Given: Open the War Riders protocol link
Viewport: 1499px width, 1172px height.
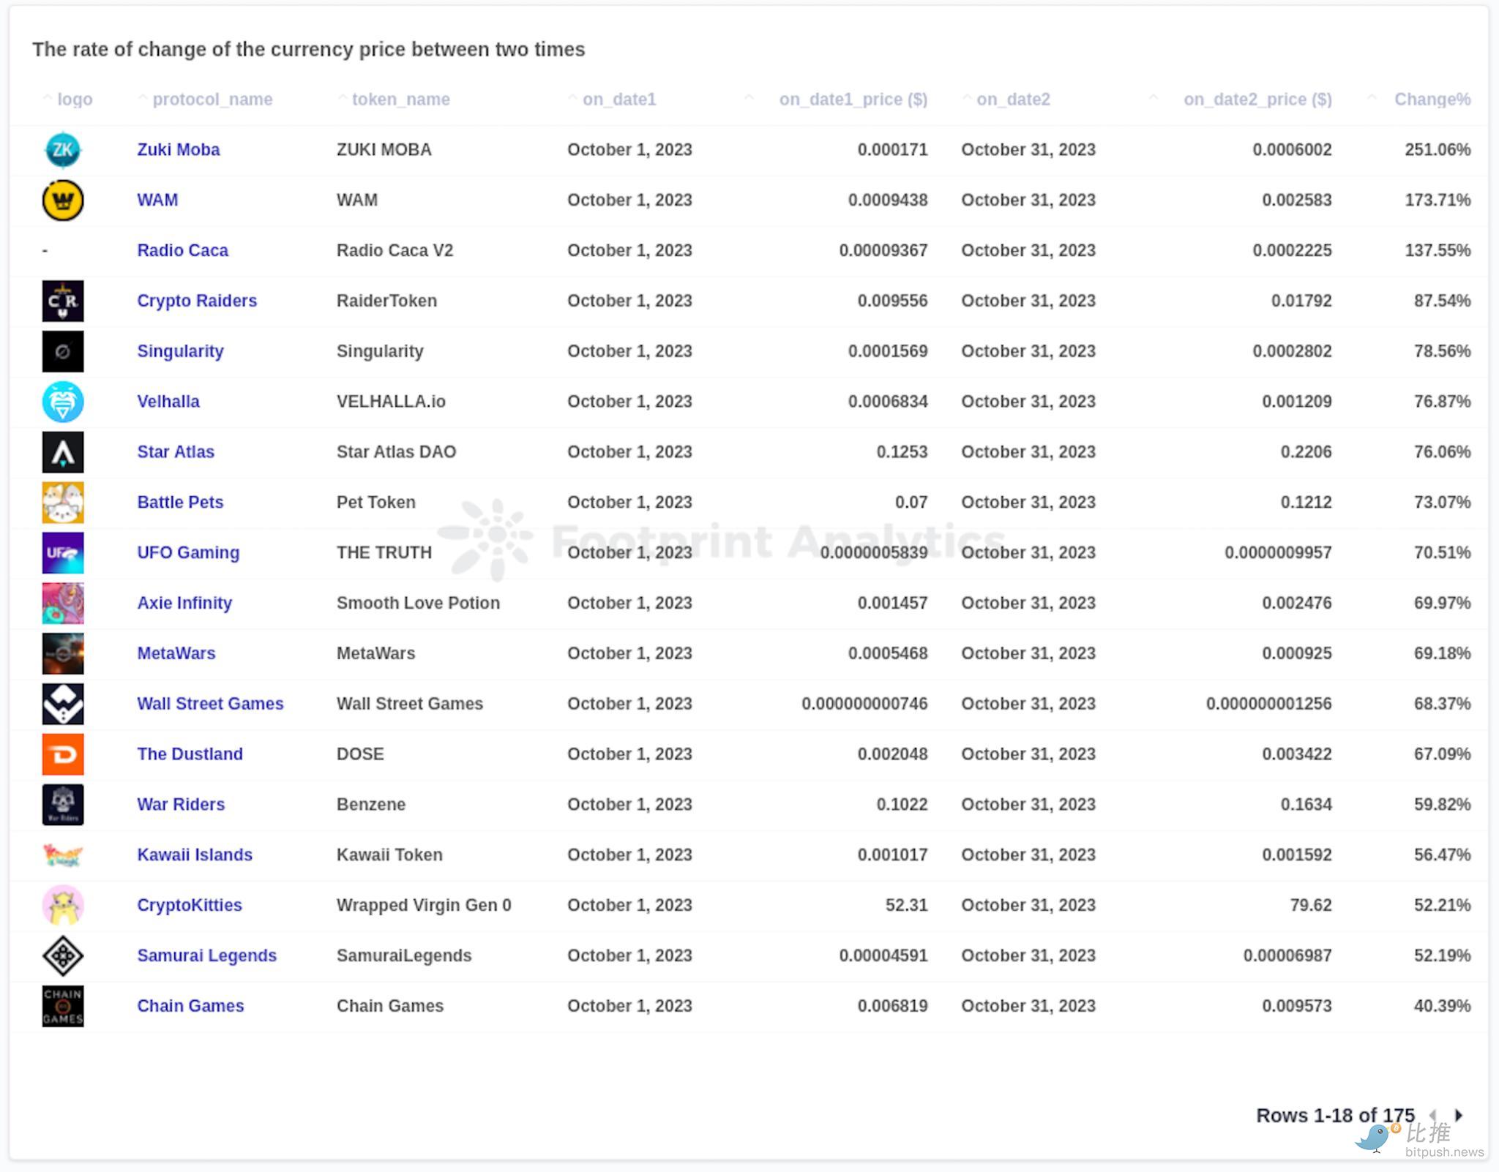Looking at the screenshot, I should tap(181, 805).
